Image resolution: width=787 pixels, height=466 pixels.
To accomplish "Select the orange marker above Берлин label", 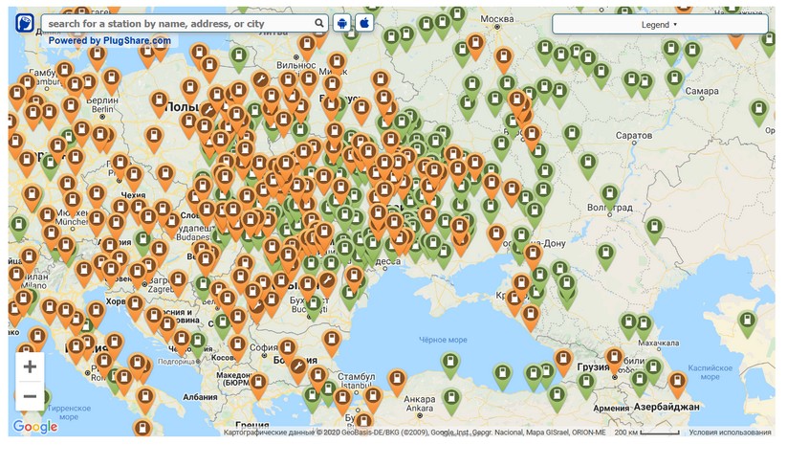I will 112,80.
